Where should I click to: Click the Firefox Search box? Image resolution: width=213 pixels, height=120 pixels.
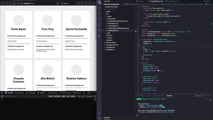(x=68, y=3)
